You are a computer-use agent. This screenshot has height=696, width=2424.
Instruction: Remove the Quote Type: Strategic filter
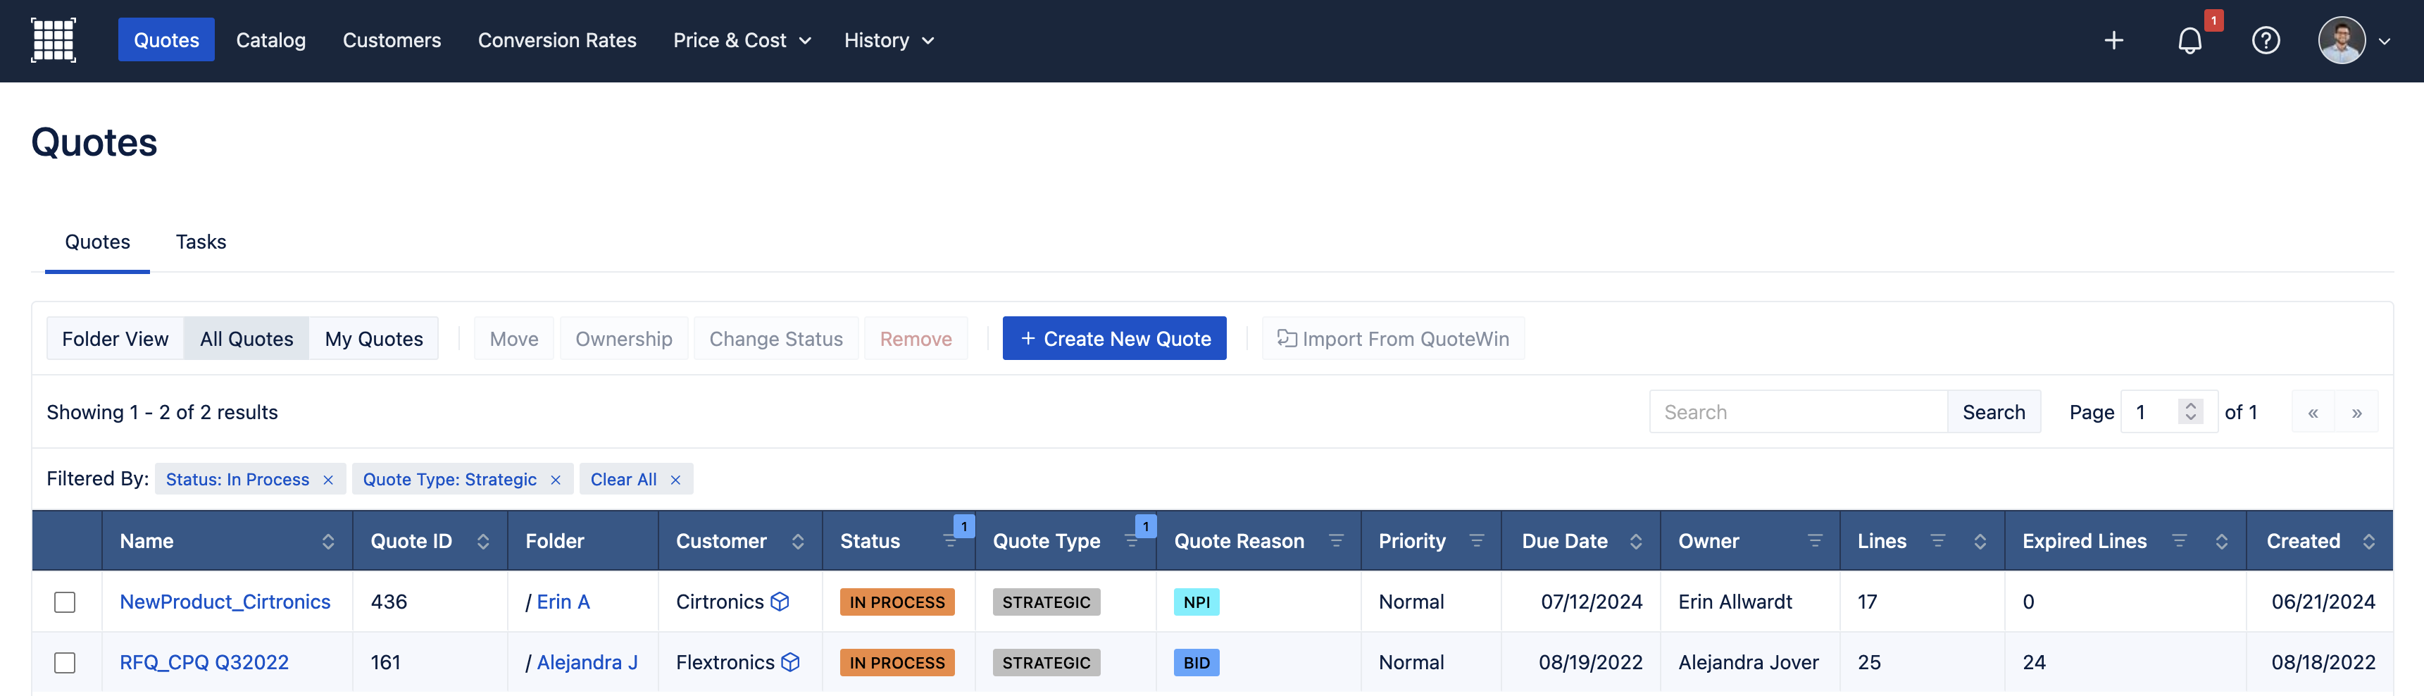pyautogui.click(x=555, y=480)
